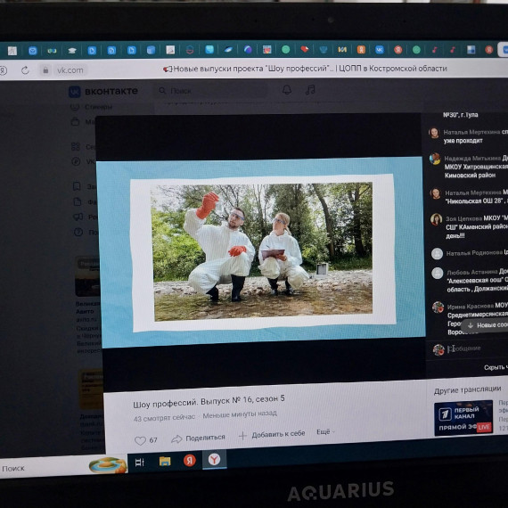The height and width of the screenshot is (508, 508).
Task: Click the red Я Yandex taskbar icon
Action: tap(190, 461)
